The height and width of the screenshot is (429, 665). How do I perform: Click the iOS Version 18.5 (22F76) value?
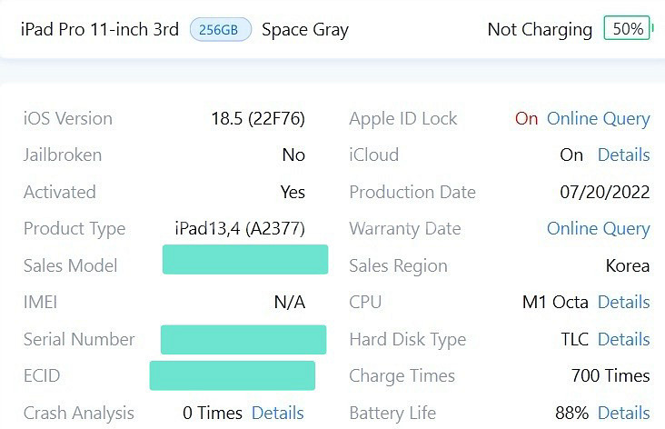point(258,119)
